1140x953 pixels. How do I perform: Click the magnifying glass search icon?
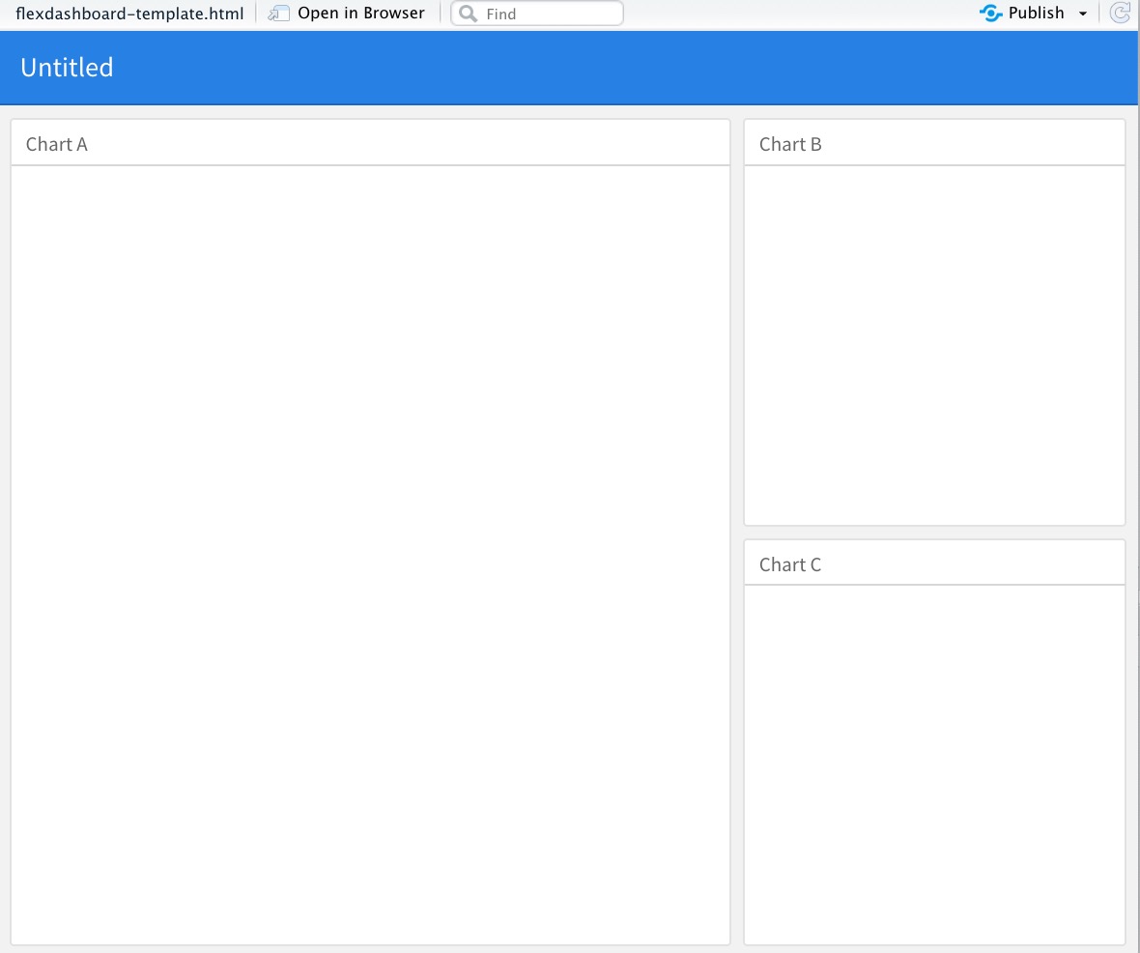(x=469, y=14)
